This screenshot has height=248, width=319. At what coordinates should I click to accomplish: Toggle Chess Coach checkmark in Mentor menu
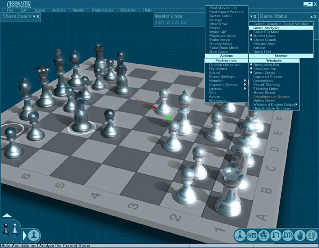[x=251, y=39]
